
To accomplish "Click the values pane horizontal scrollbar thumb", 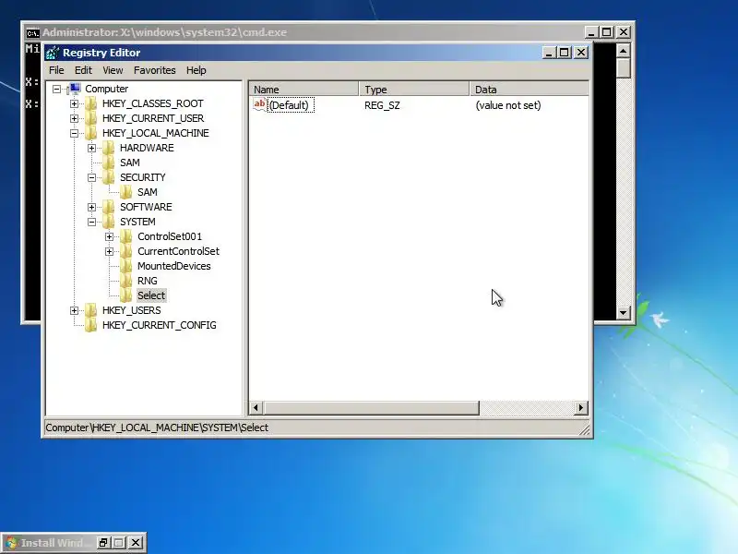I will point(372,408).
